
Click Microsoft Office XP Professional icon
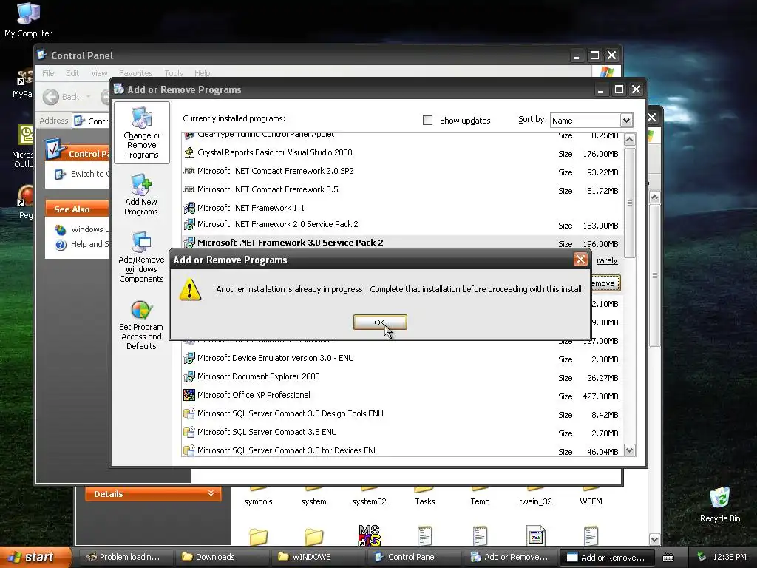click(189, 395)
